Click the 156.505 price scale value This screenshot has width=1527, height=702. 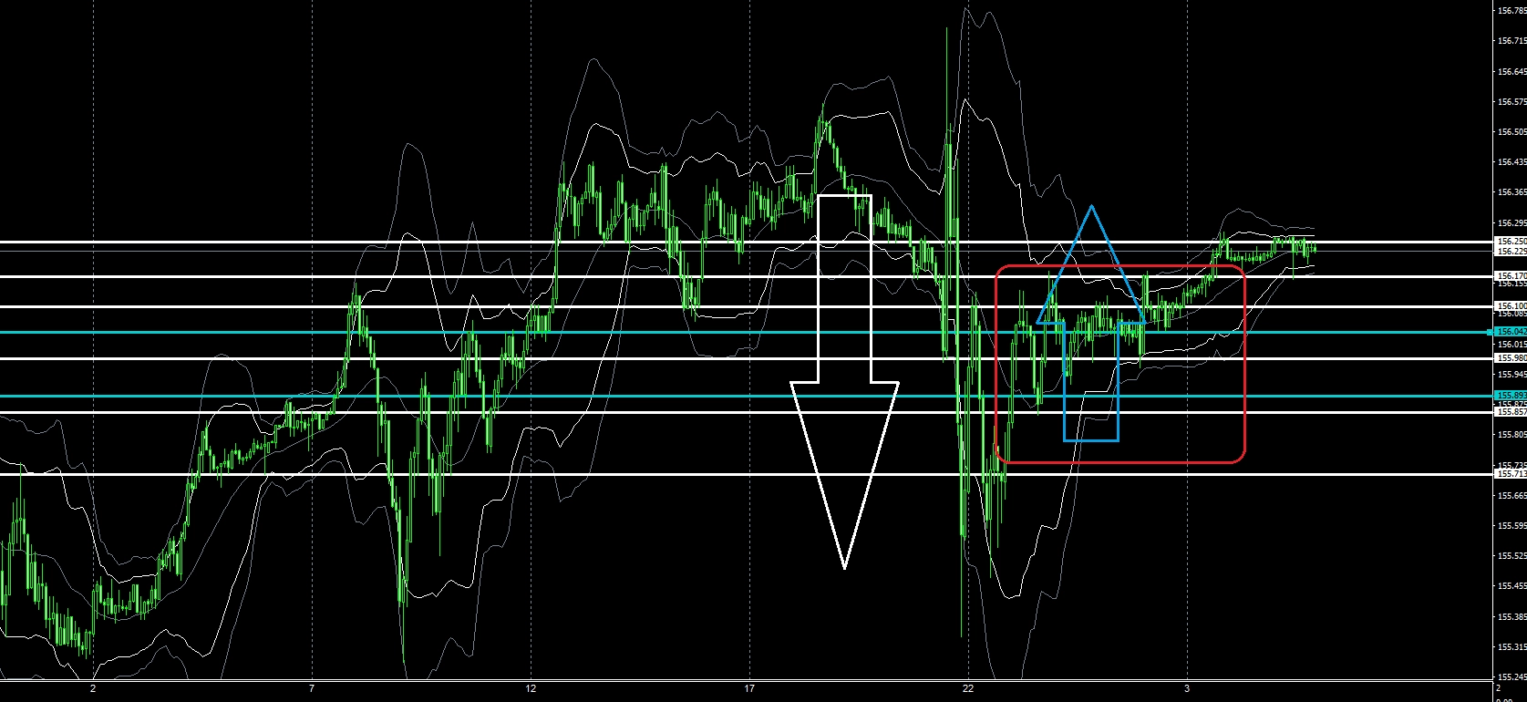coord(1511,131)
